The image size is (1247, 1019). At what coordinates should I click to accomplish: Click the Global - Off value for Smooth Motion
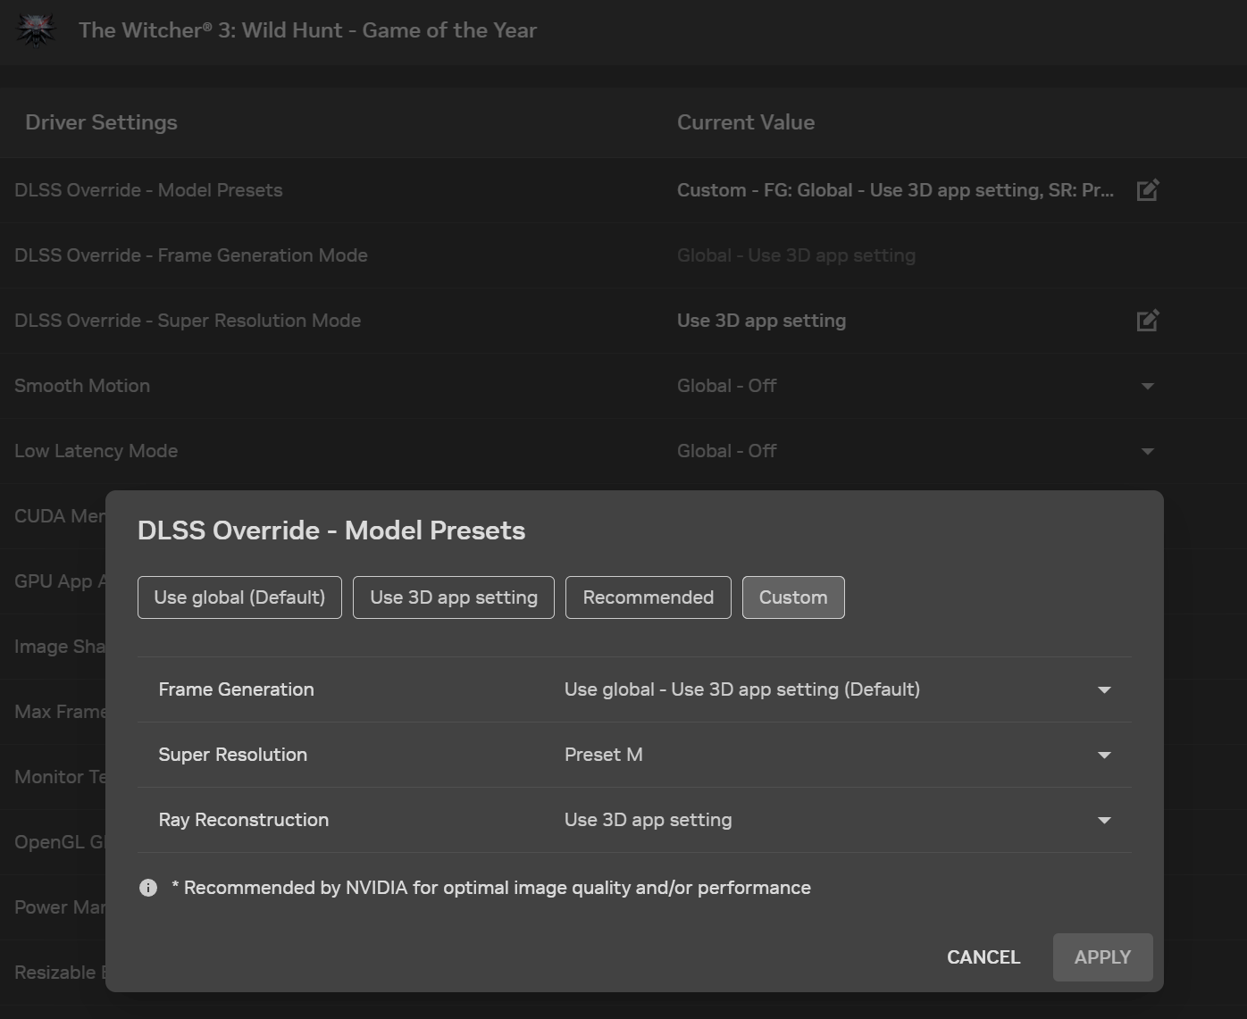click(x=727, y=386)
